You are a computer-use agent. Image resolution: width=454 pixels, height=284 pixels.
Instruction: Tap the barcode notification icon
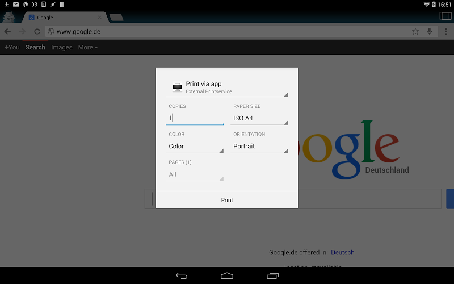[62, 5]
